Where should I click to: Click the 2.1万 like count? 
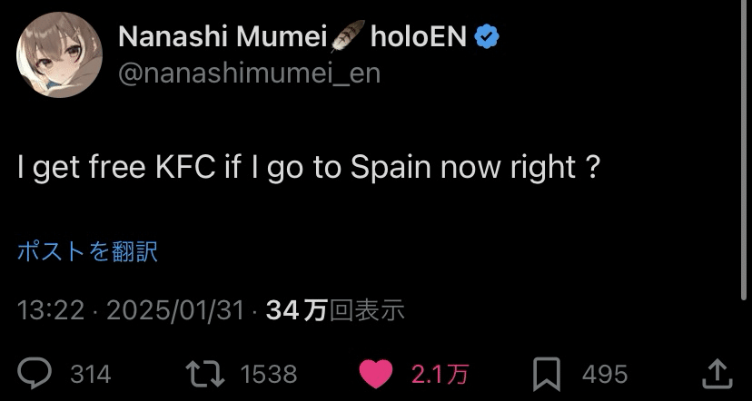(440, 374)
